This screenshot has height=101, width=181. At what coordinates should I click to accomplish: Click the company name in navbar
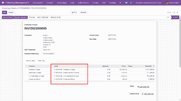pos(148,3)
